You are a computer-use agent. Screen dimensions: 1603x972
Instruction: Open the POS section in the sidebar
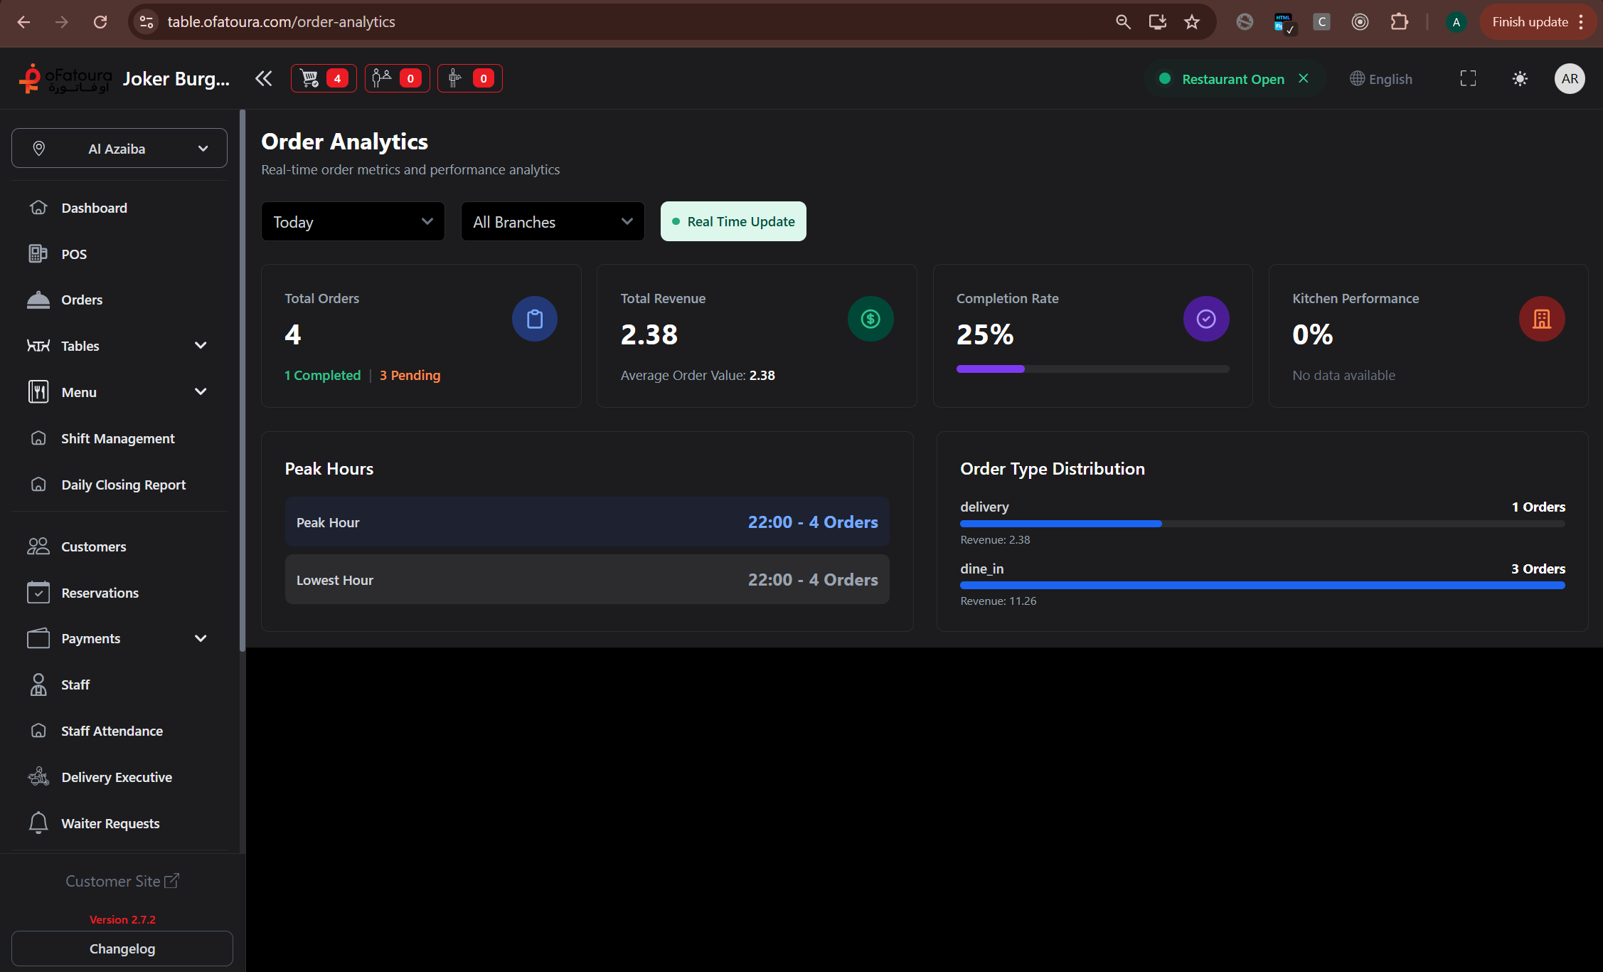click(x=73, y=254)
